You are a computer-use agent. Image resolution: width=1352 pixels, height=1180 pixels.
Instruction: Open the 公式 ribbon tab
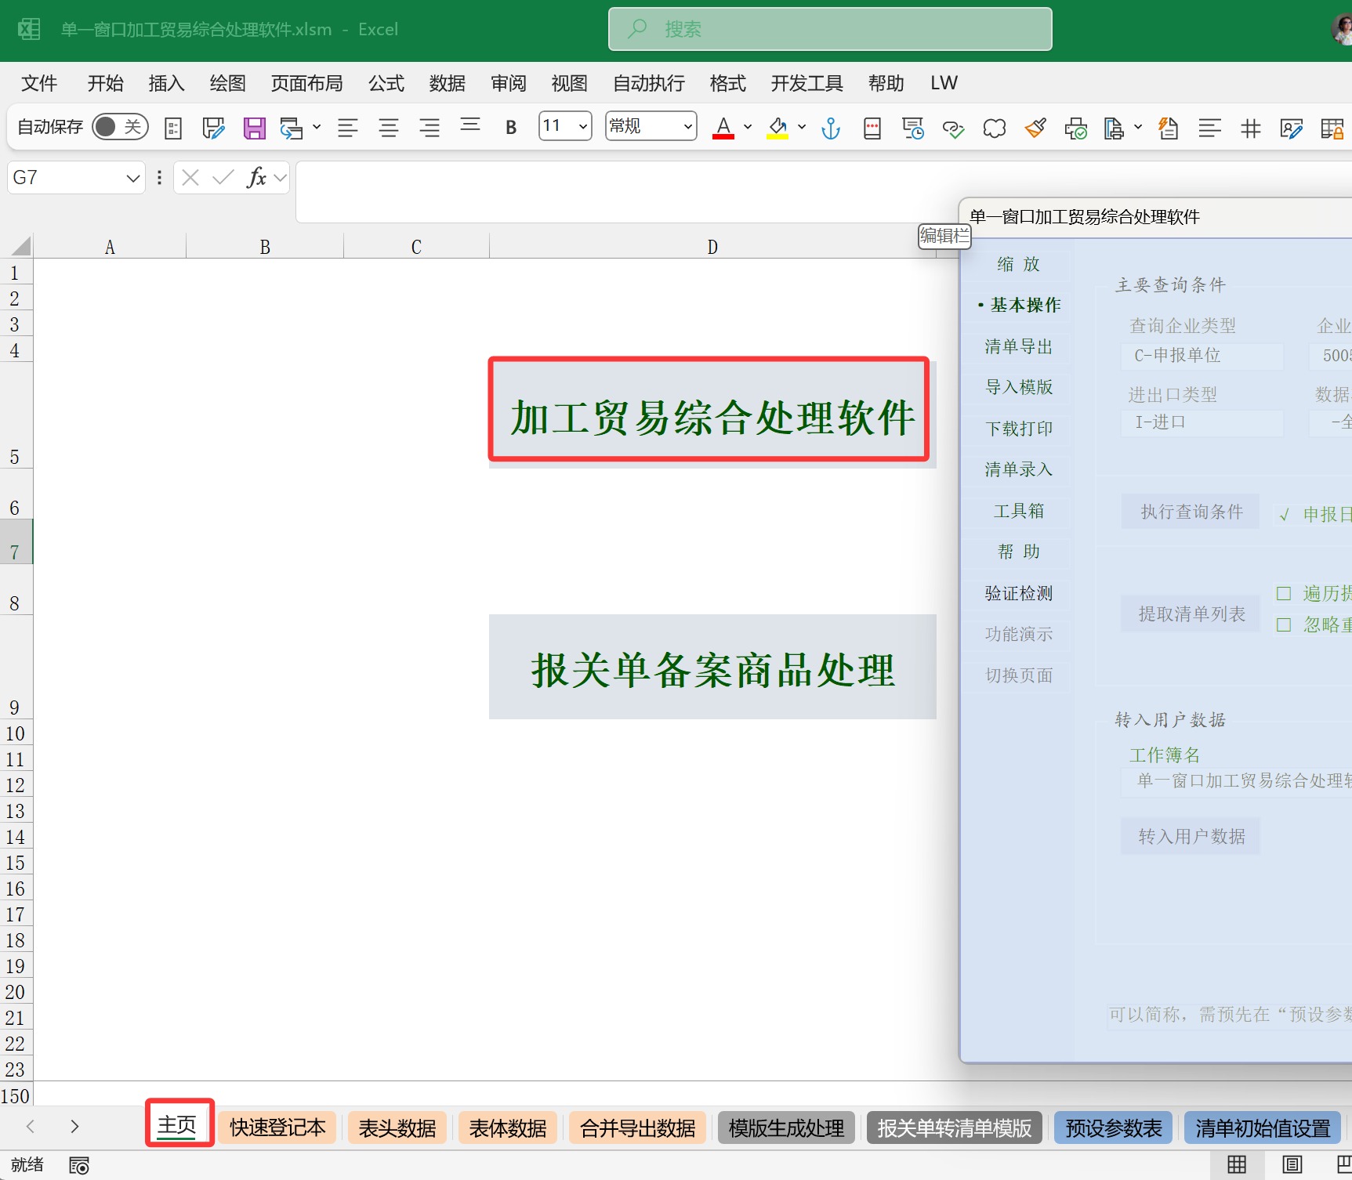[x=386, y=83]
